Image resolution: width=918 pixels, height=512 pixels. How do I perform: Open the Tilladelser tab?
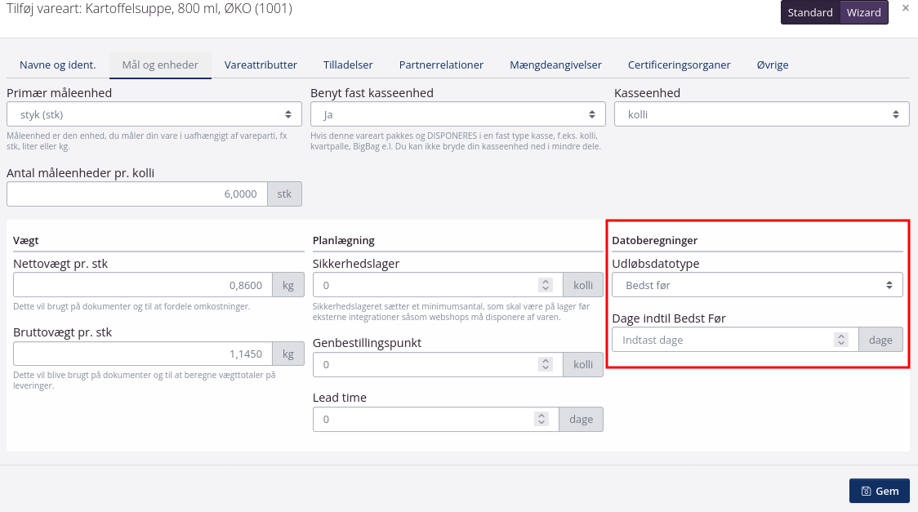(348, 65)
